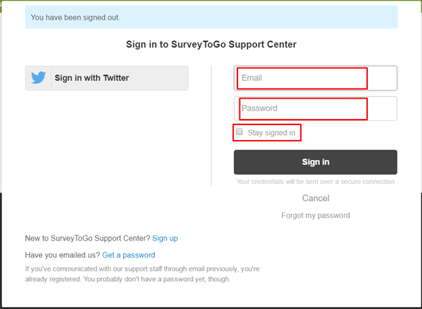Focus the Email input field

click(315, 78)
